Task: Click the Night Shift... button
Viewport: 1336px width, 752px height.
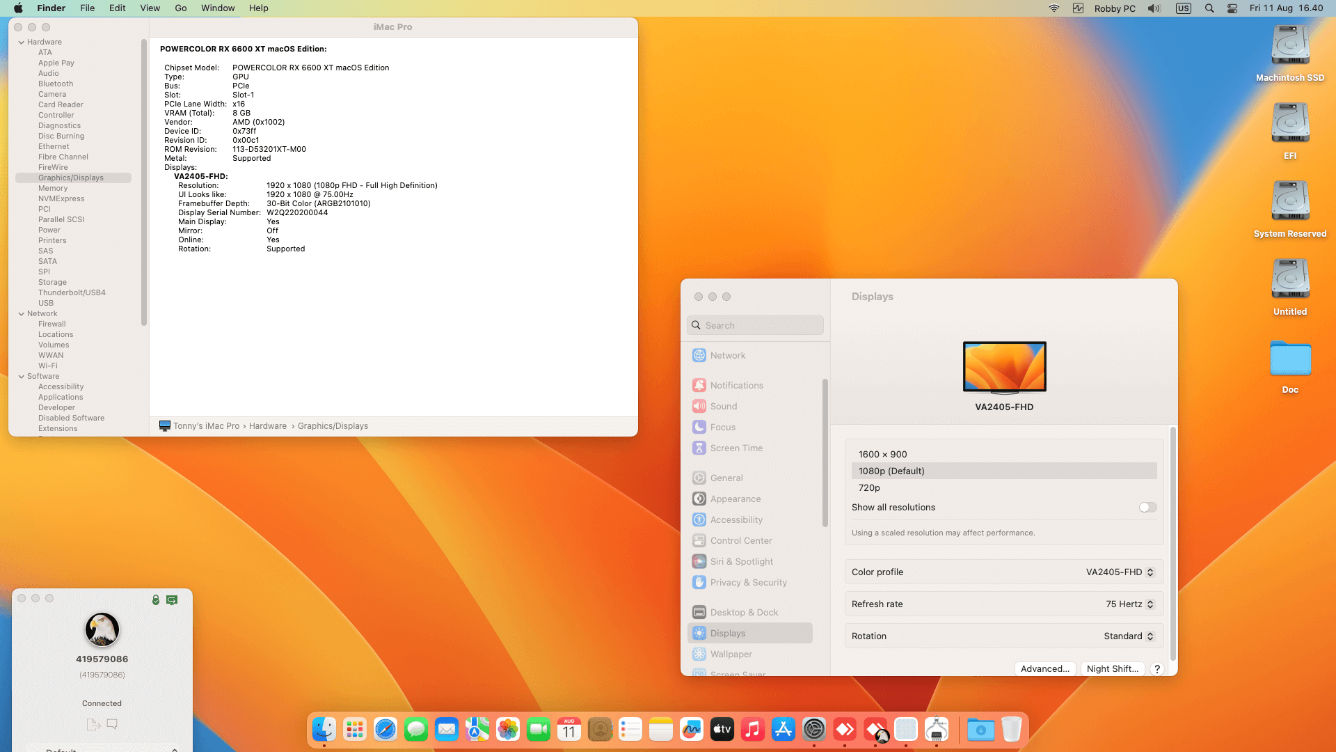Action: coord(1113,669)
